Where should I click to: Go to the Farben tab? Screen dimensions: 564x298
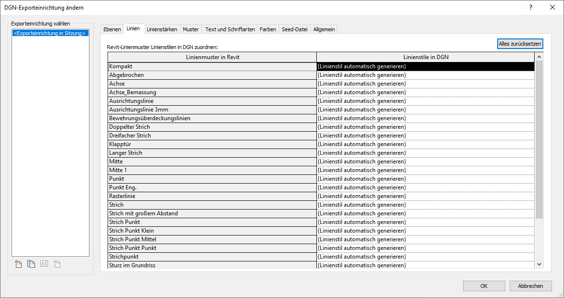268,29
